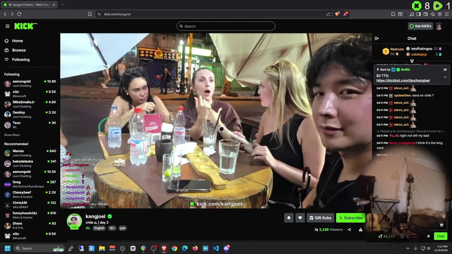Open Visual Studio Code from taskbar
The width and height of the screenshot is (452, 254).
pos(216,248)
